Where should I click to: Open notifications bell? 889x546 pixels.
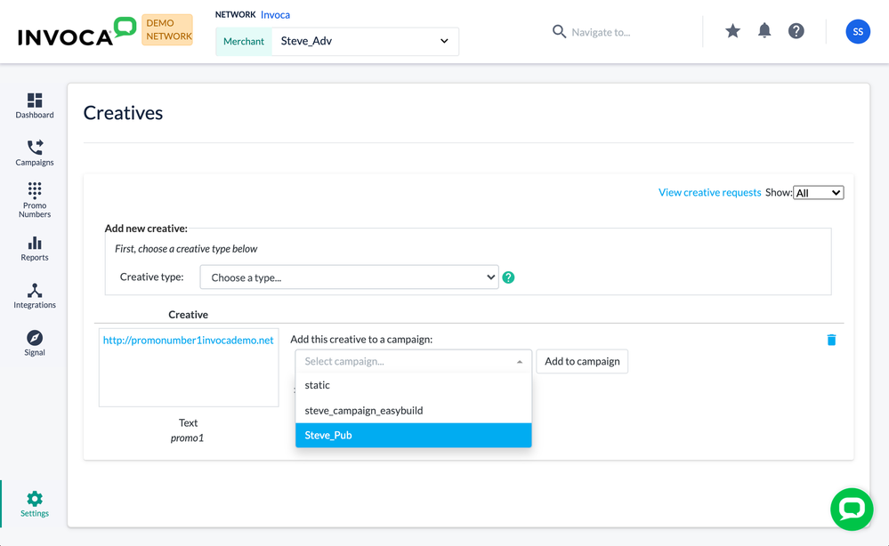point(764,31)
